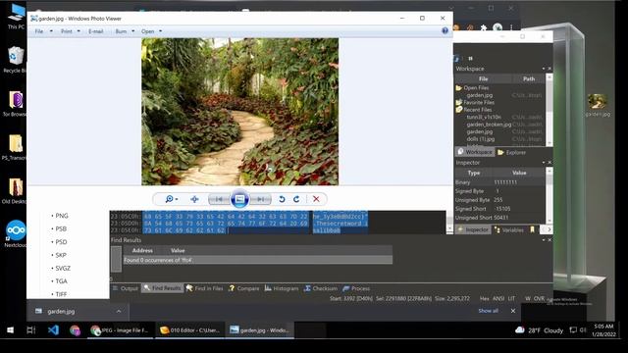The width and height of the screenshot is (628, 353).
Task: Open the Nextcloud desktop icon
Action: point(16,233)
